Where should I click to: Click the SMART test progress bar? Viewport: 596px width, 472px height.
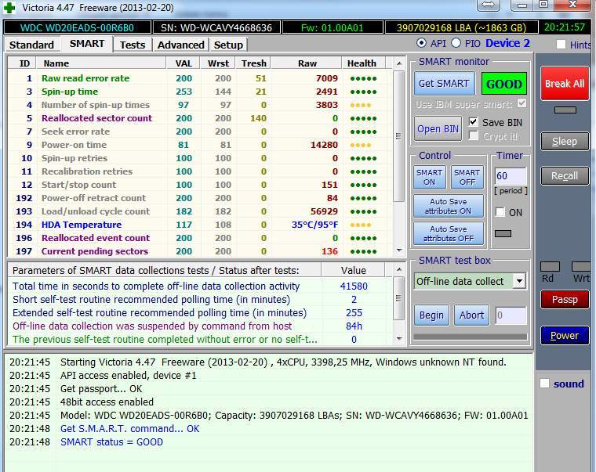point(471,337)
